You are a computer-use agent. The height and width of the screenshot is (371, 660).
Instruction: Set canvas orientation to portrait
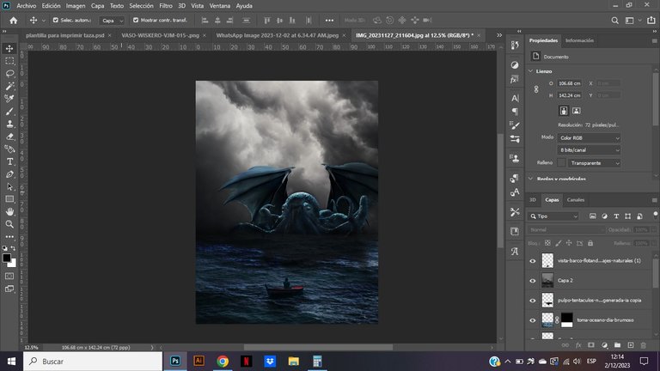(x=564, y=111)
